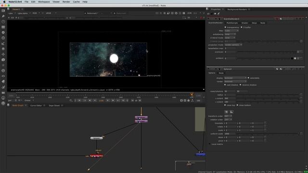The width and height of the screenshot is (308, 173).
Task: Open the Keyer nodes toolbar menu
Action: (x=3, y=43)
